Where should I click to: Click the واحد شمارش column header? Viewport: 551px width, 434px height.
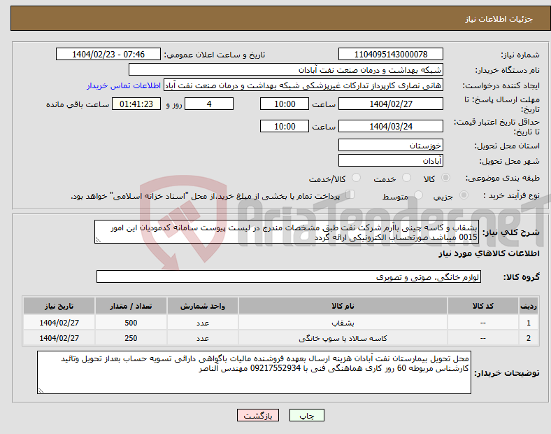(203, 306)
